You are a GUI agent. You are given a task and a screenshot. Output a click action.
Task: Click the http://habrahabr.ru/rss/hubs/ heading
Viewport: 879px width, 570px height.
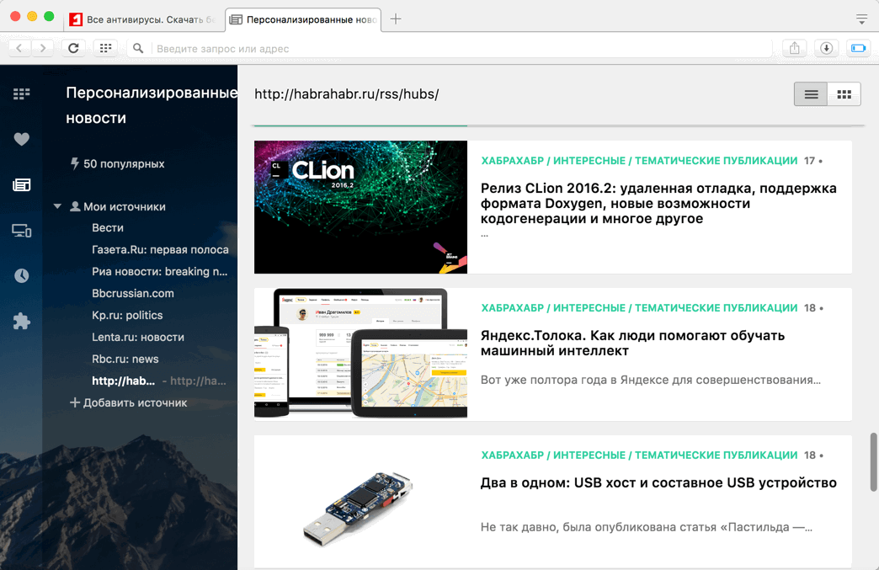tap(346, 93)
